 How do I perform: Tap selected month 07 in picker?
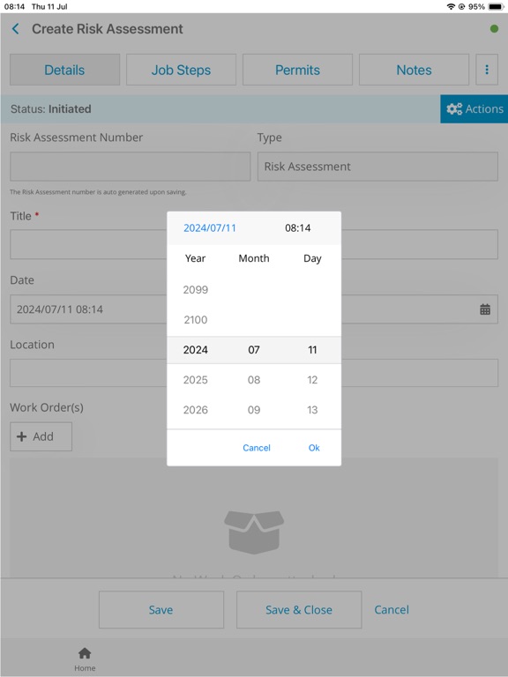(x=254, y=350)
